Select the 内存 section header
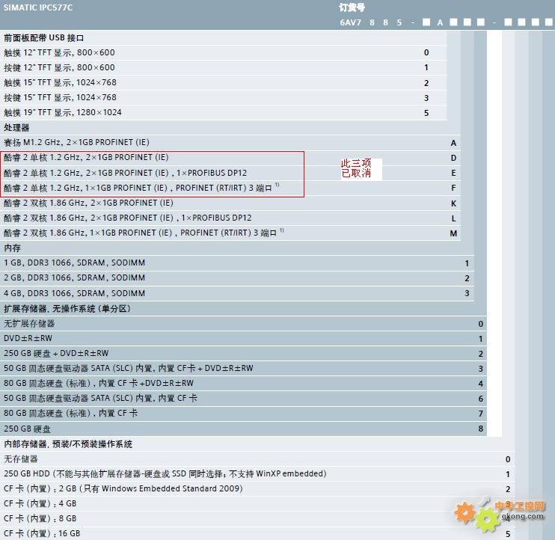This screenshot has width=555, height=540. [13, 248]
